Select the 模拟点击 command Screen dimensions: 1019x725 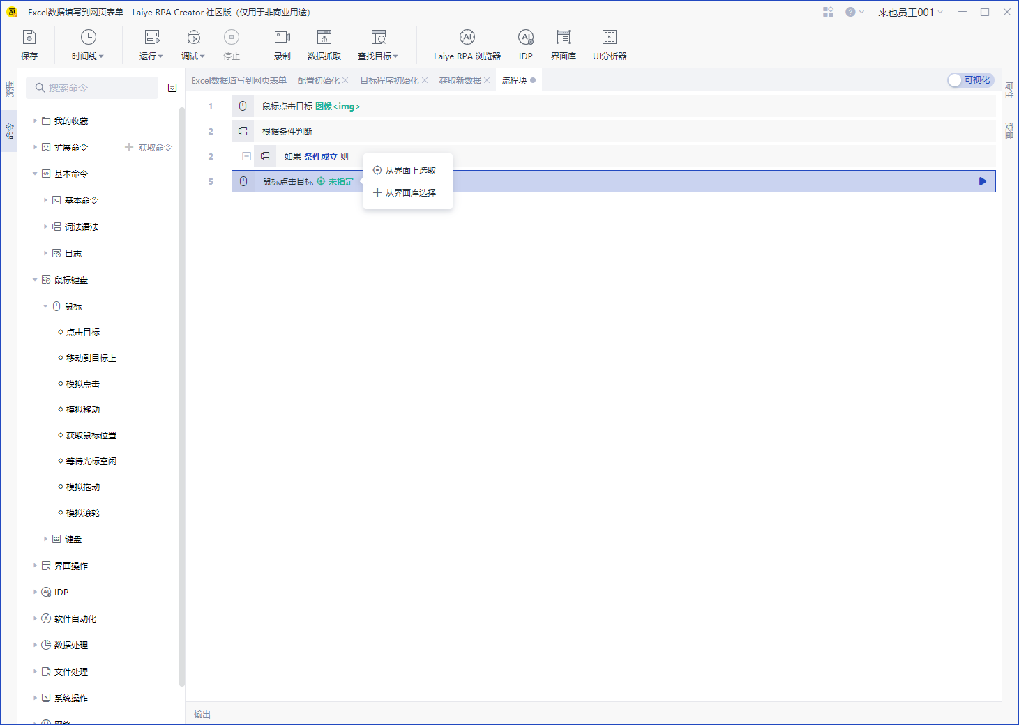pos(83,383)
